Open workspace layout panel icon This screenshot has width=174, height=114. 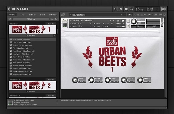(126, 9)
